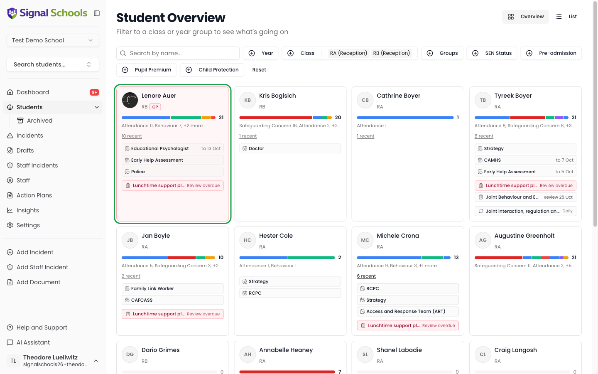Focus the Search by name field

point(178,53)
